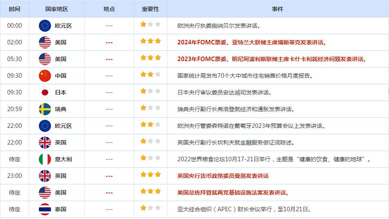This screenshot has height=219, width=389.
Task: Click the 待定 time cell in the Italy row
Action: [x=14, y=159]
